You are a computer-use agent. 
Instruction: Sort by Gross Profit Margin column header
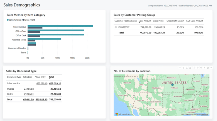[x=175, y=21]
